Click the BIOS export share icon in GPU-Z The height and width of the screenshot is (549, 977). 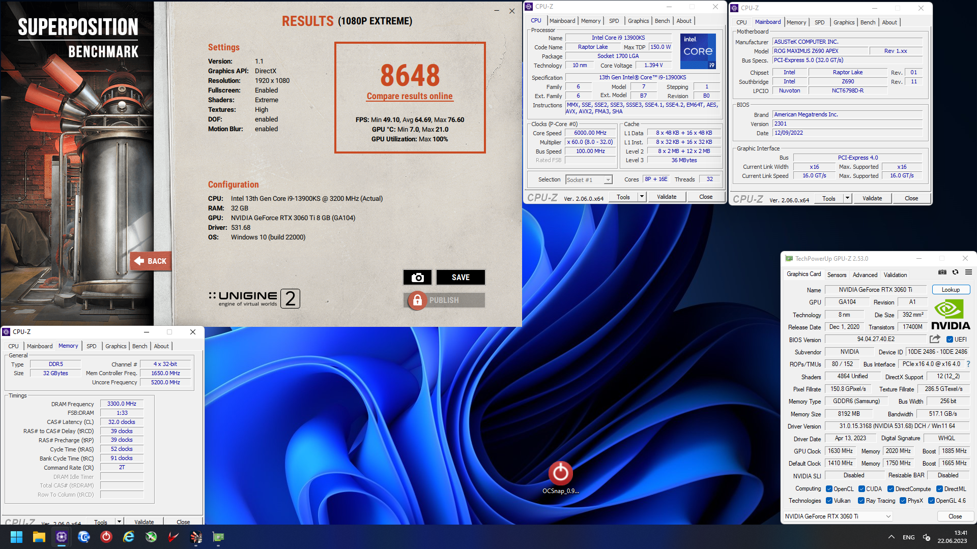[935, 339]
